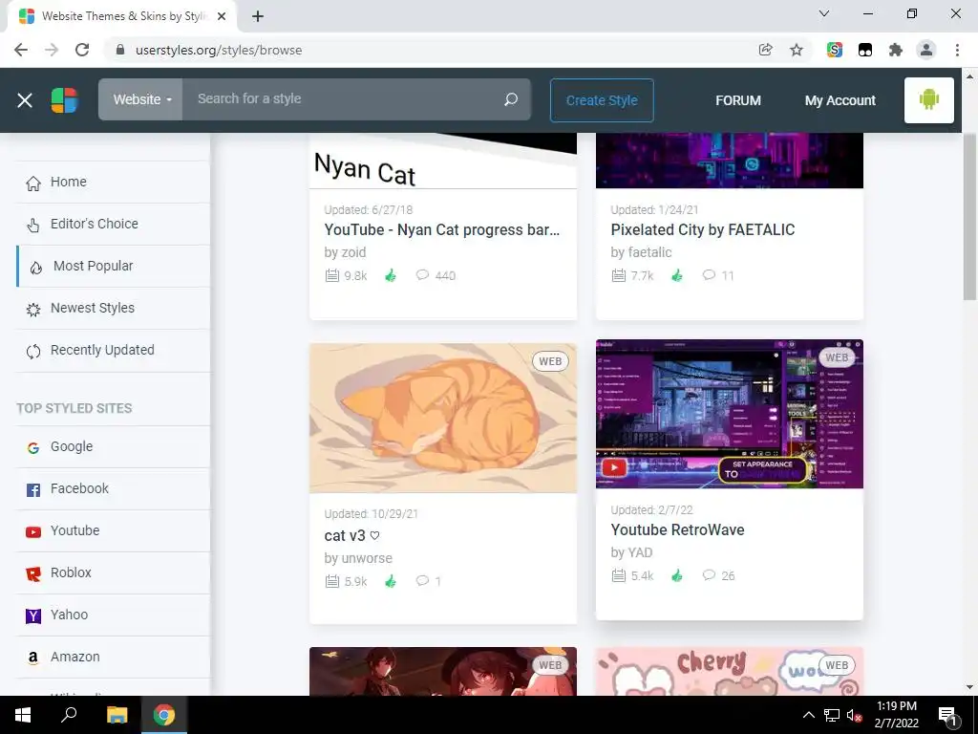Open a new browser tab
The width and height of the screenshot is (978, 734).
[x=258, y=16]
